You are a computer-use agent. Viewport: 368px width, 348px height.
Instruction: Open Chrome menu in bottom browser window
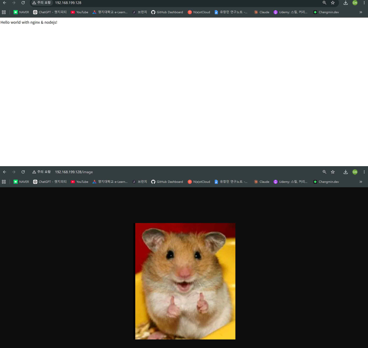click(x=364, y=172)
